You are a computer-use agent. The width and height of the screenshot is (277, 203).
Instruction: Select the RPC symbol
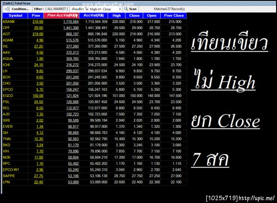point(6,164)
